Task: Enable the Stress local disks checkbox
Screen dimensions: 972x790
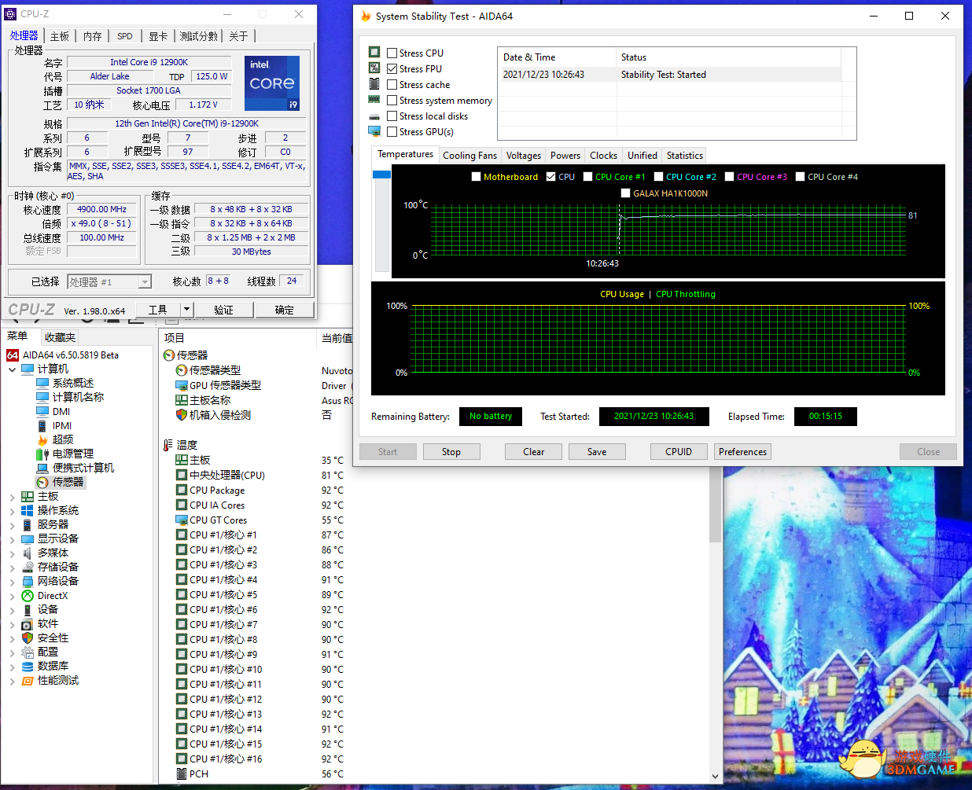Action: click(x=392, y=116)
